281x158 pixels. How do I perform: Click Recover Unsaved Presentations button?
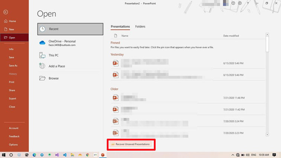(x=131, y=144)
